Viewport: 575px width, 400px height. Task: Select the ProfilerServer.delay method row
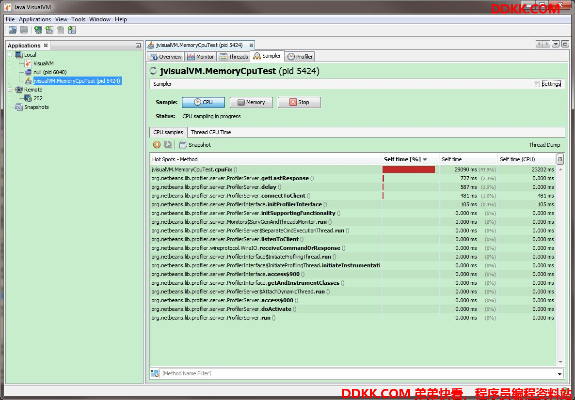(x=353, y=187)
